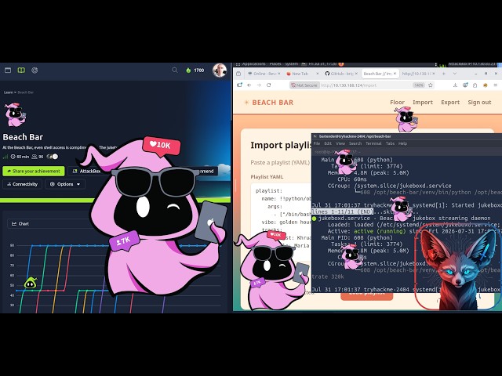The height and width of the screenshot is (376, 502).
Task: Open the browser downloads icon
Action: pyautogui.click(x=455, y=85)
